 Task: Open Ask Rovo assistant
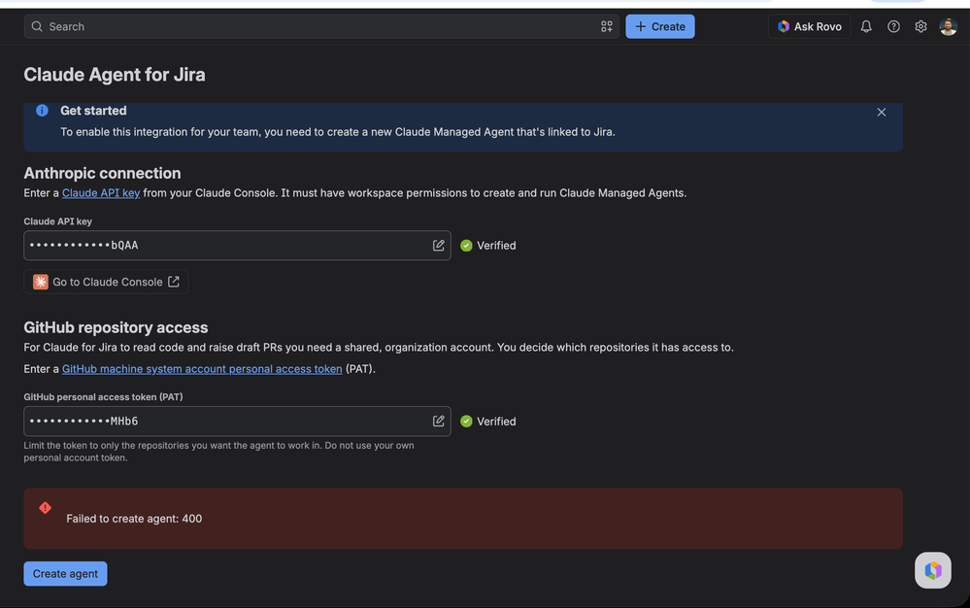(x=809, y=26)
